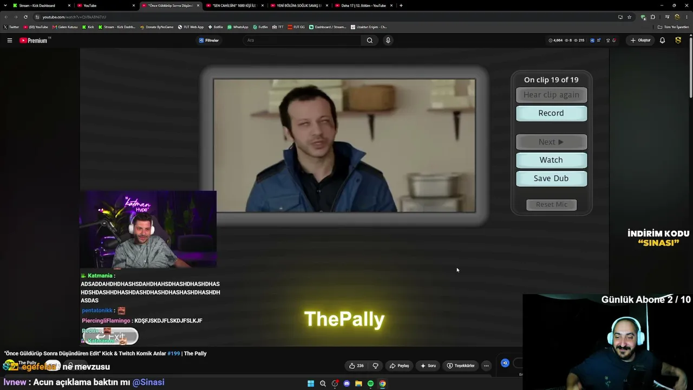693x390 pixels.
Task: Click the Reset Mic button
Action: tap(552, 204)
